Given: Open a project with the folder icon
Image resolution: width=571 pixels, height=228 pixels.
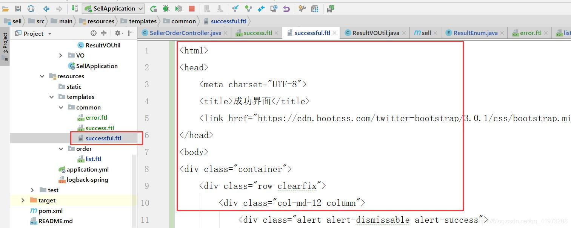Looking at the screenshot, I should [5, 9].
